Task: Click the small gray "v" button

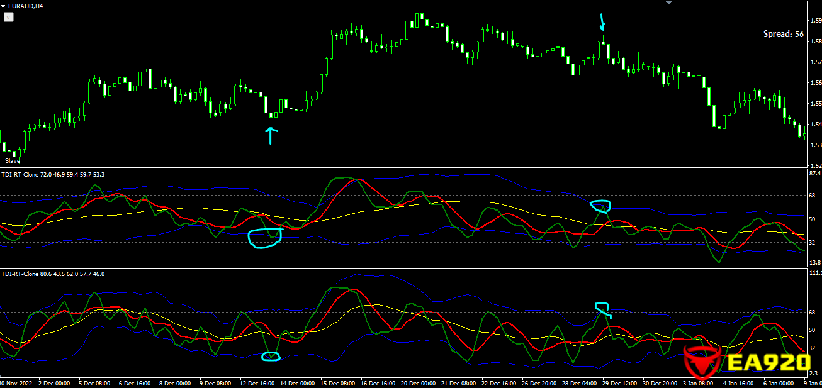Action: (x=8, y=18)
